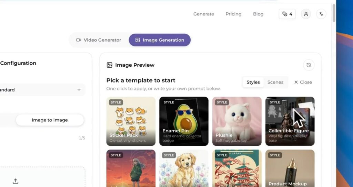Pick the Japan pagoda poster template
This screenshot has width=353, height=187.
[237, 168]
